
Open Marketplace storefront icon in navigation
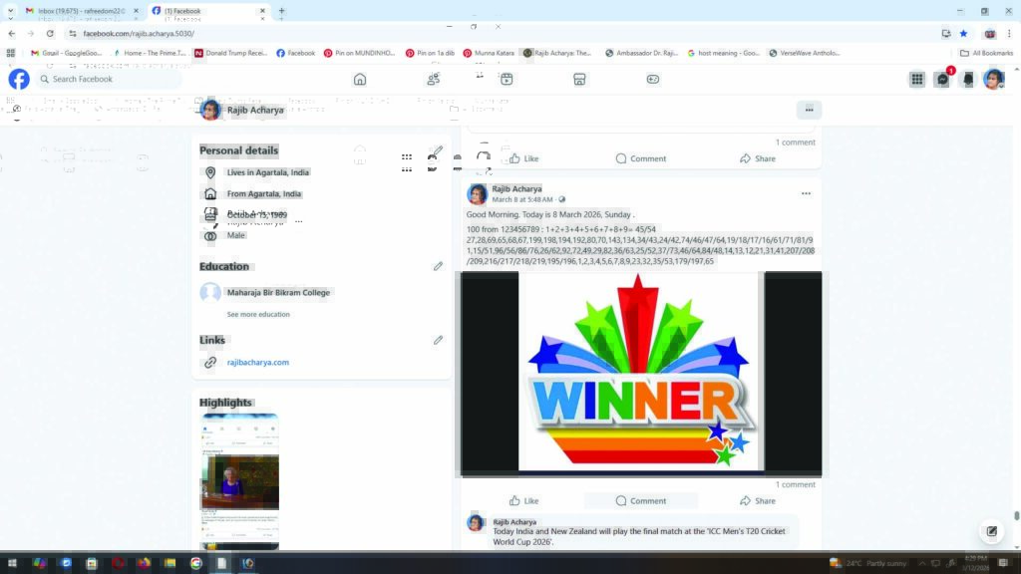coord(579,80)
